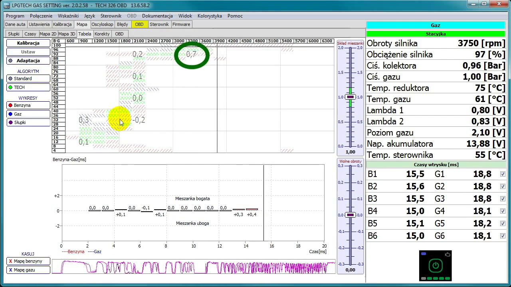Click the blue dot beside Gaz

coord(10,114)
